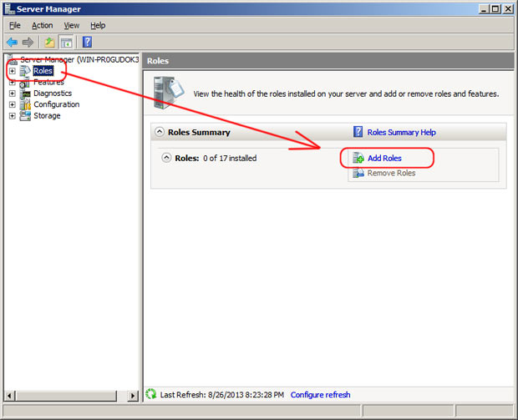Toggle the Show/Hide Console Tree icon
Image resolution: width=518 pixels, height=420 pixels.
click(66, 43)
